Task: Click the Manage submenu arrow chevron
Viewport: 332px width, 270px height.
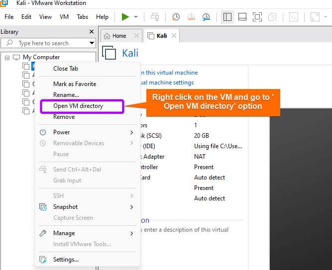Action: click(x=132, y=233)
